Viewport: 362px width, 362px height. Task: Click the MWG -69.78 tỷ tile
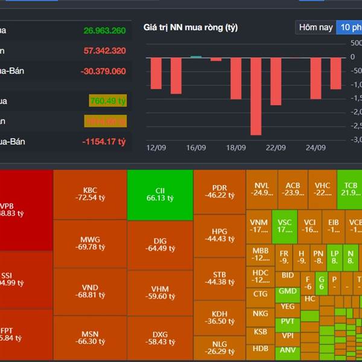click(x=90, y=244)
